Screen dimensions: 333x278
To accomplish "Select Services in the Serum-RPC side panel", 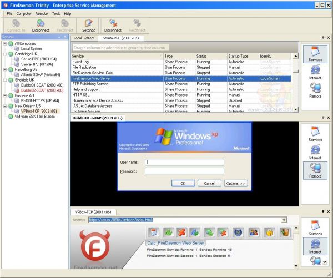I will coord(315,54).
